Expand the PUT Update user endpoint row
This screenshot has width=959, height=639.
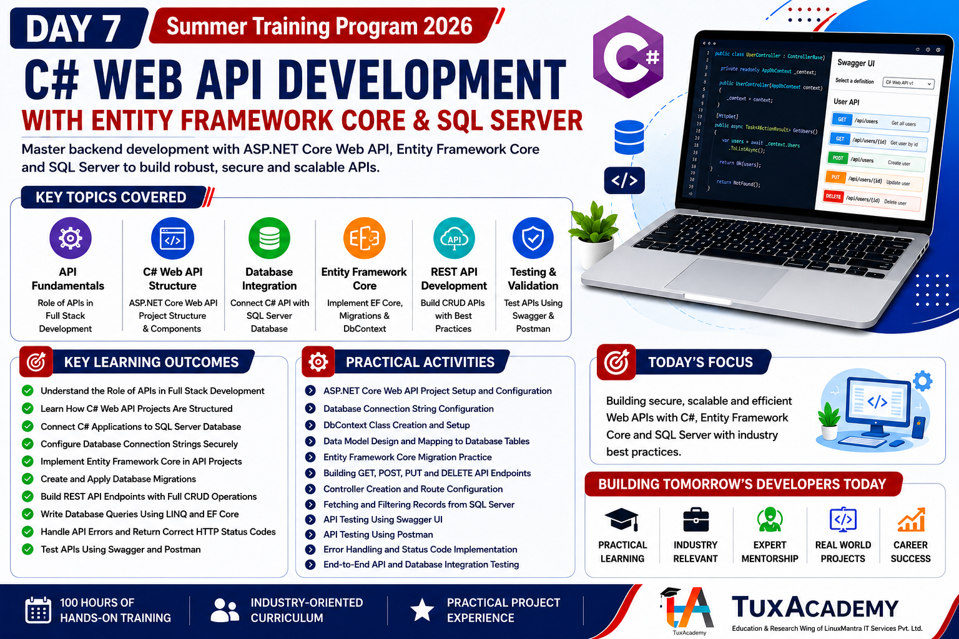pos(873,180)
